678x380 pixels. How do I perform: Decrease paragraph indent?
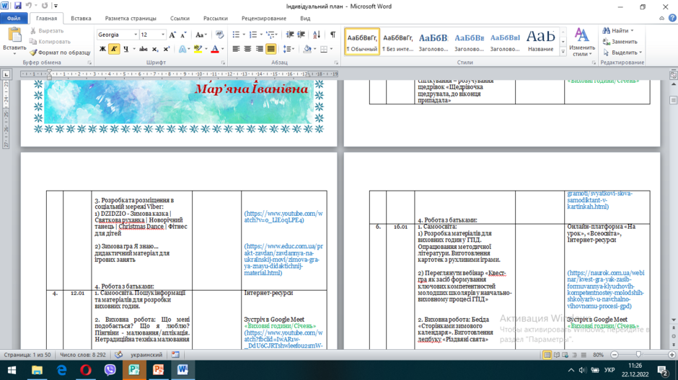tap(290, 35)
